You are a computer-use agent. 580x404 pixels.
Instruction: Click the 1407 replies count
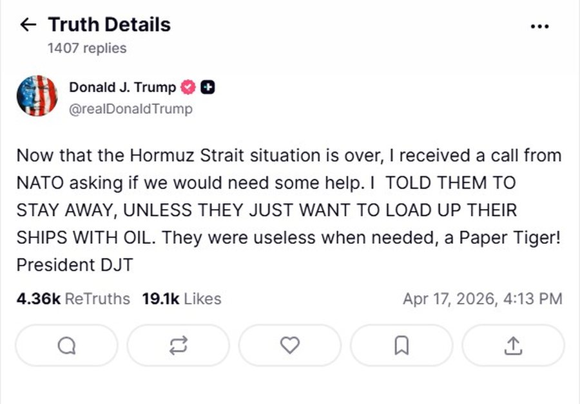(x=87, y=48)
